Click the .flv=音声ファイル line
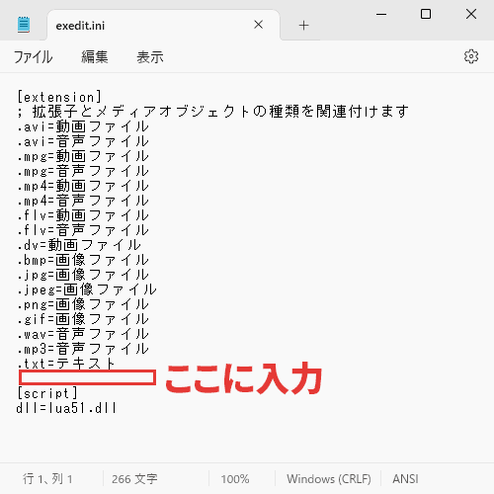This screenshot has height=494, width=494. click(x=83, y=230)
